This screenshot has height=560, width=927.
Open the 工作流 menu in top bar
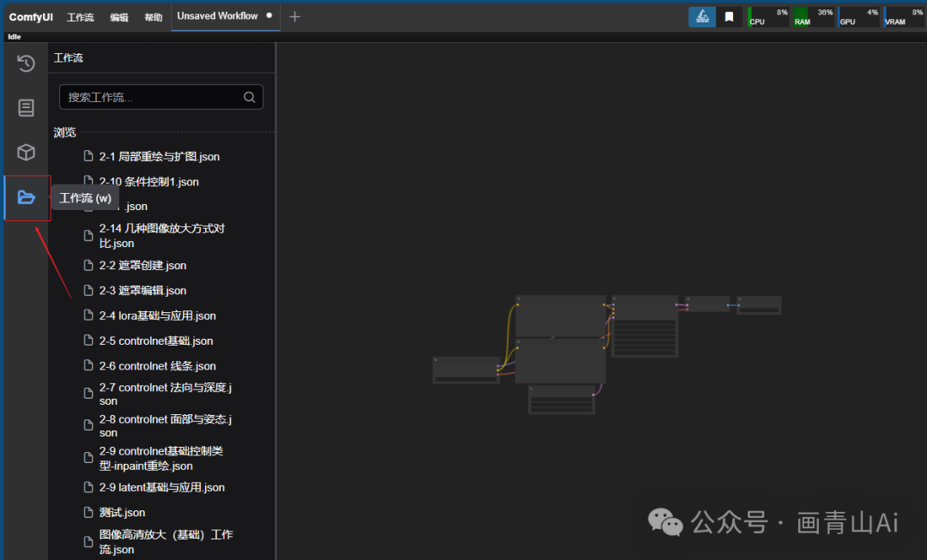pyautogui.click(x=81, y=17)
